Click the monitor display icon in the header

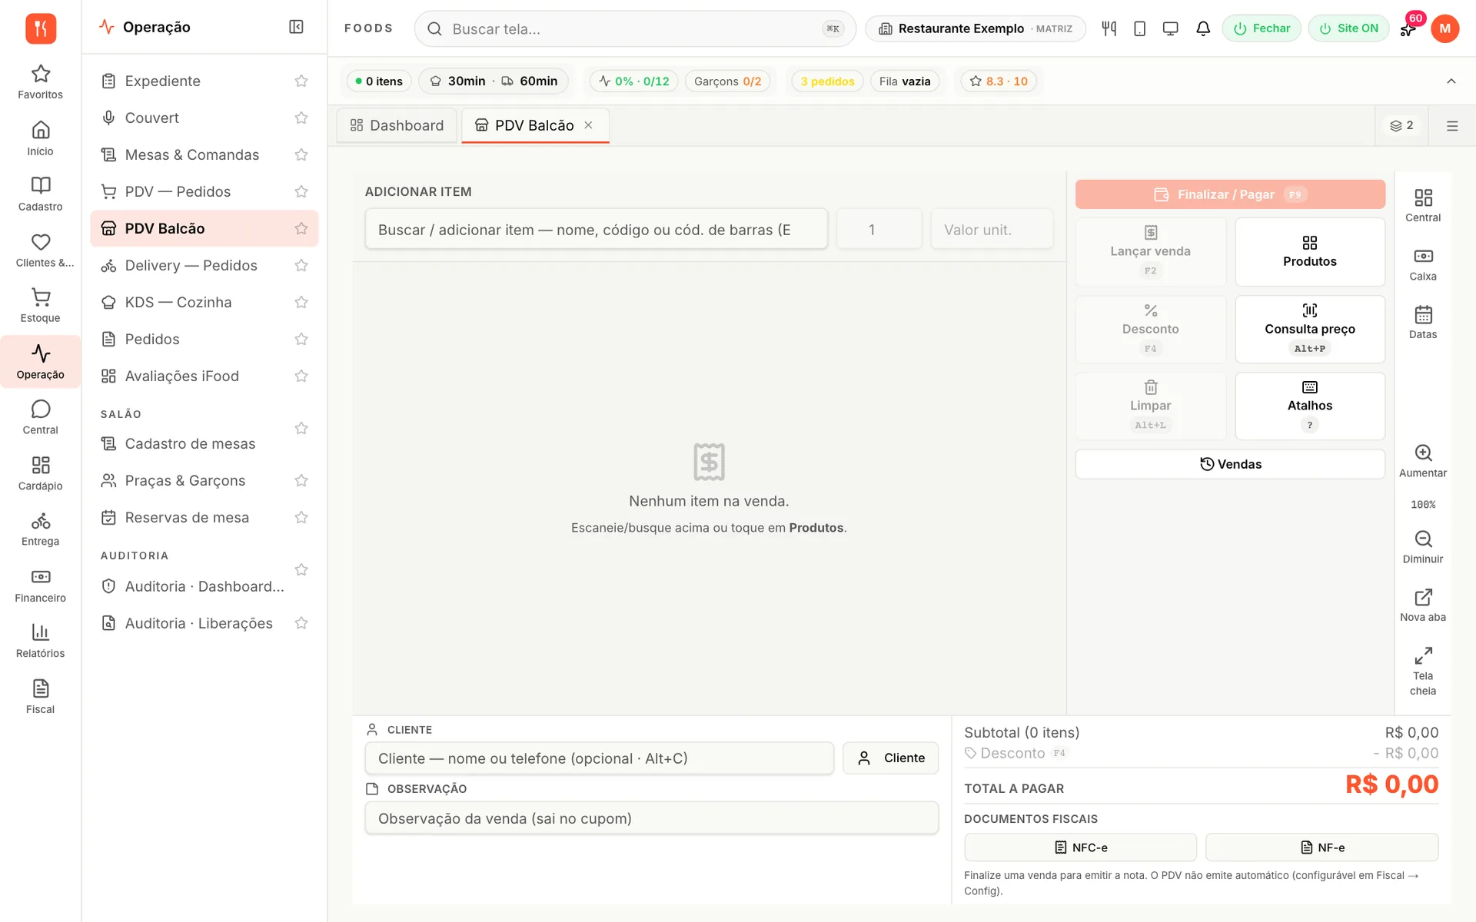[1170, 28]
